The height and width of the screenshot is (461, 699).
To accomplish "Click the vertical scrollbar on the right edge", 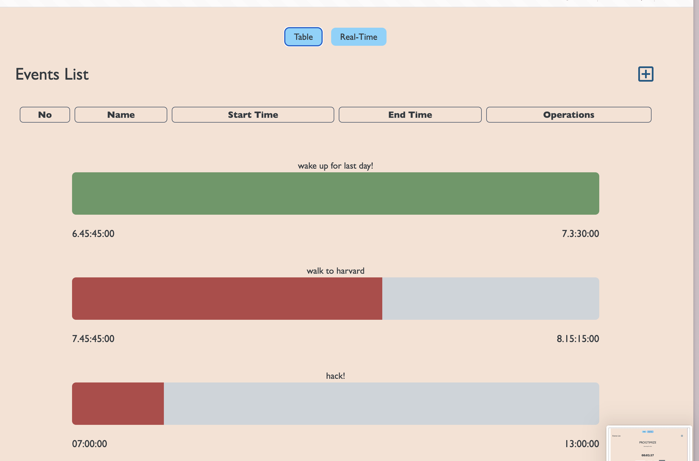I will click(x=696, y=206).
